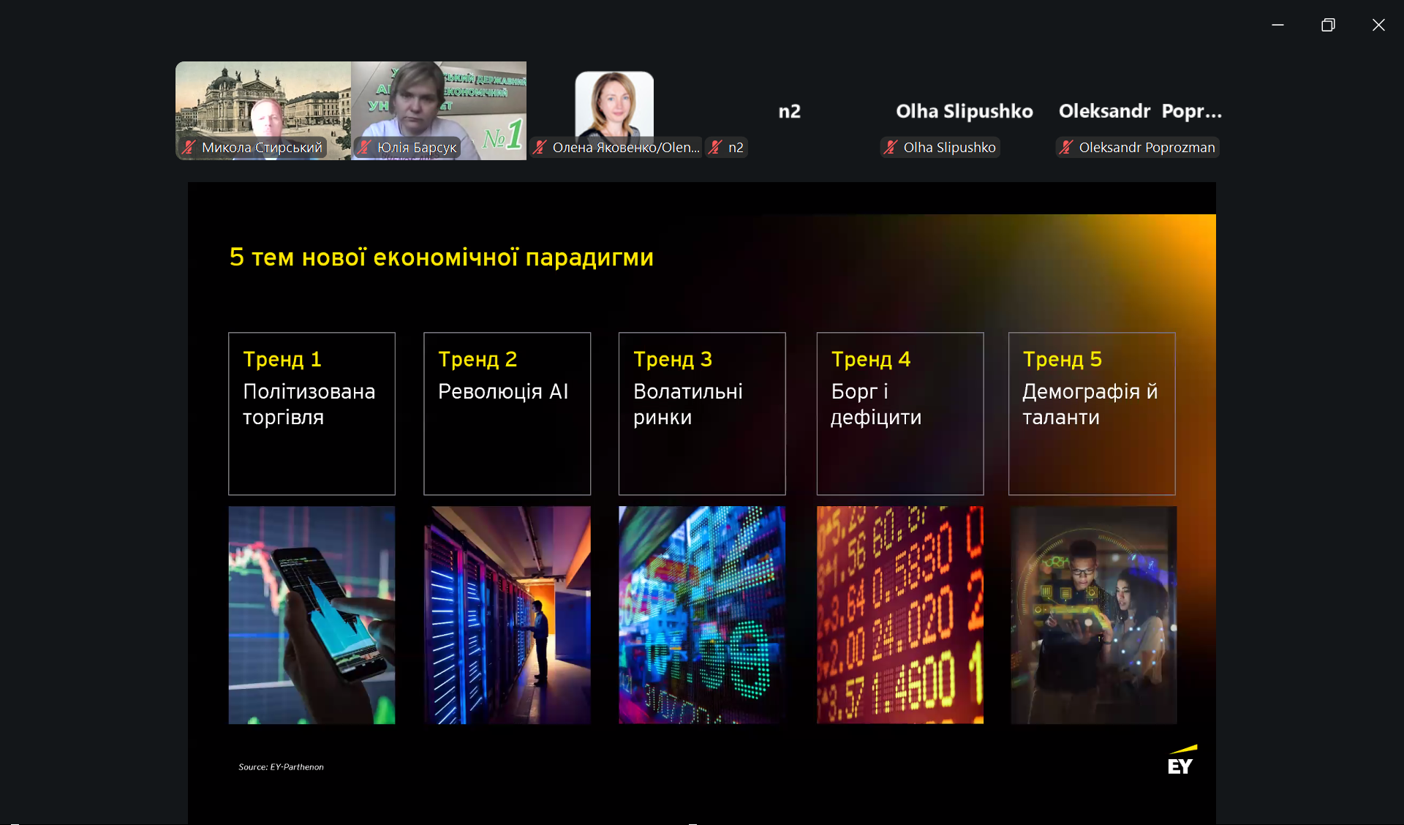Click muted mic icon beside Микола Стирський

pos(189,147)
